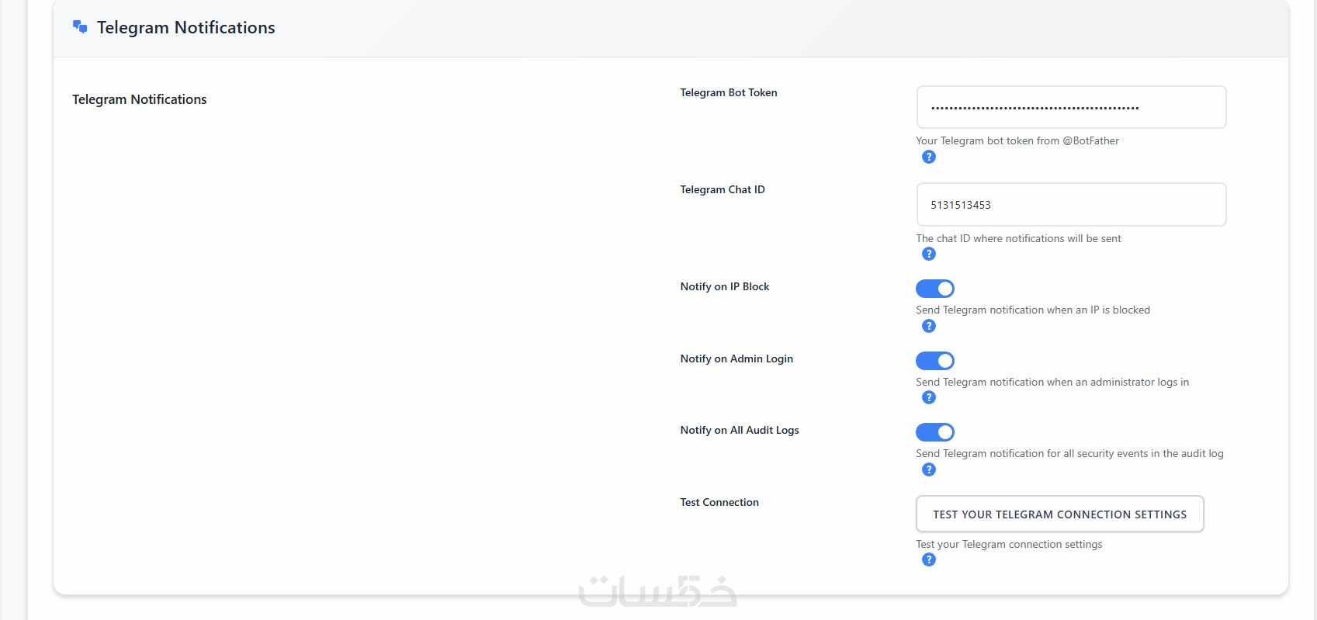Click the Notify on All Audit Logs label
Viewport: 1317px width, 620px height.
tap(739, 430)
